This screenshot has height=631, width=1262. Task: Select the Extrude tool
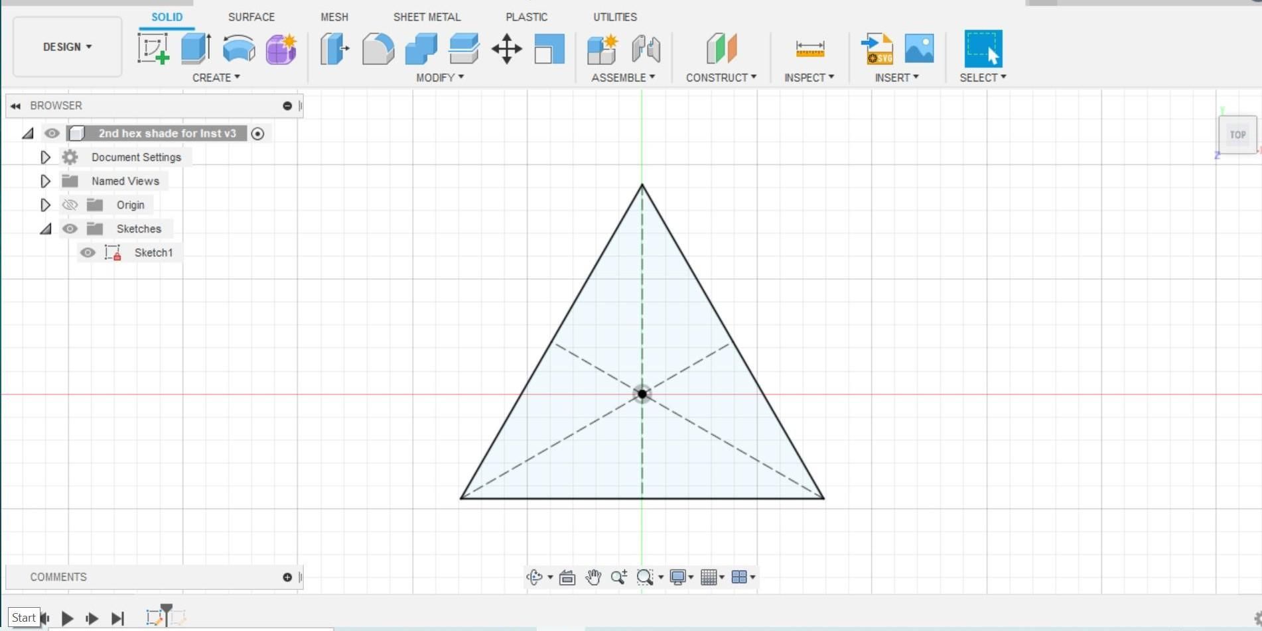(196, 48)
